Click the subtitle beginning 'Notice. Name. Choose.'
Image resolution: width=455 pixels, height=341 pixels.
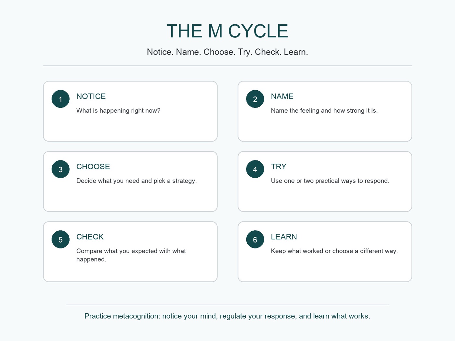click(x=227, y=52)
